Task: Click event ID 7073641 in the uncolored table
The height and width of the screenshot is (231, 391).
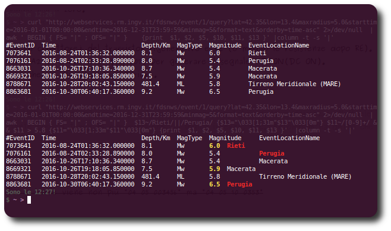Action: [x=18, y=53]
